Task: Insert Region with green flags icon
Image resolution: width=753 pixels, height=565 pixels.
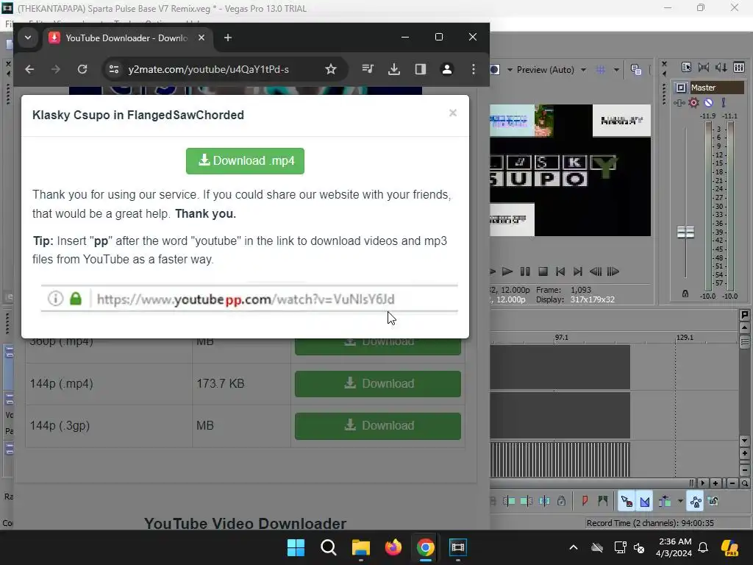Action: click(603, 502)
